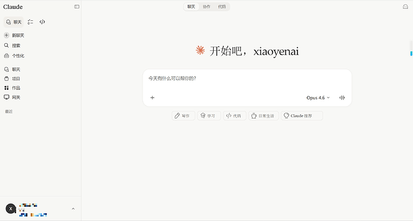
Task: Choose the 代码 suggestion chip below composer
Action: 235,116
